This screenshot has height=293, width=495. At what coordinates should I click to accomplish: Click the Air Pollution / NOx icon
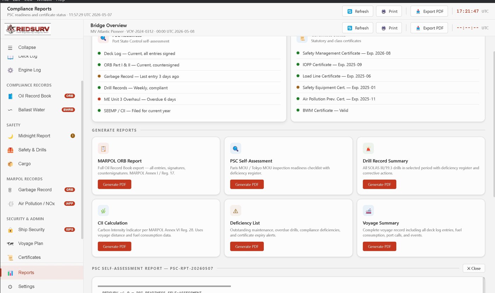click(11, 204)
